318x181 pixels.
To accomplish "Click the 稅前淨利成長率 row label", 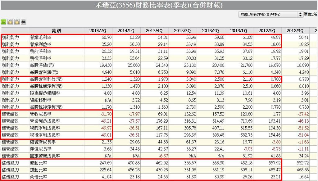I will 45,128.
